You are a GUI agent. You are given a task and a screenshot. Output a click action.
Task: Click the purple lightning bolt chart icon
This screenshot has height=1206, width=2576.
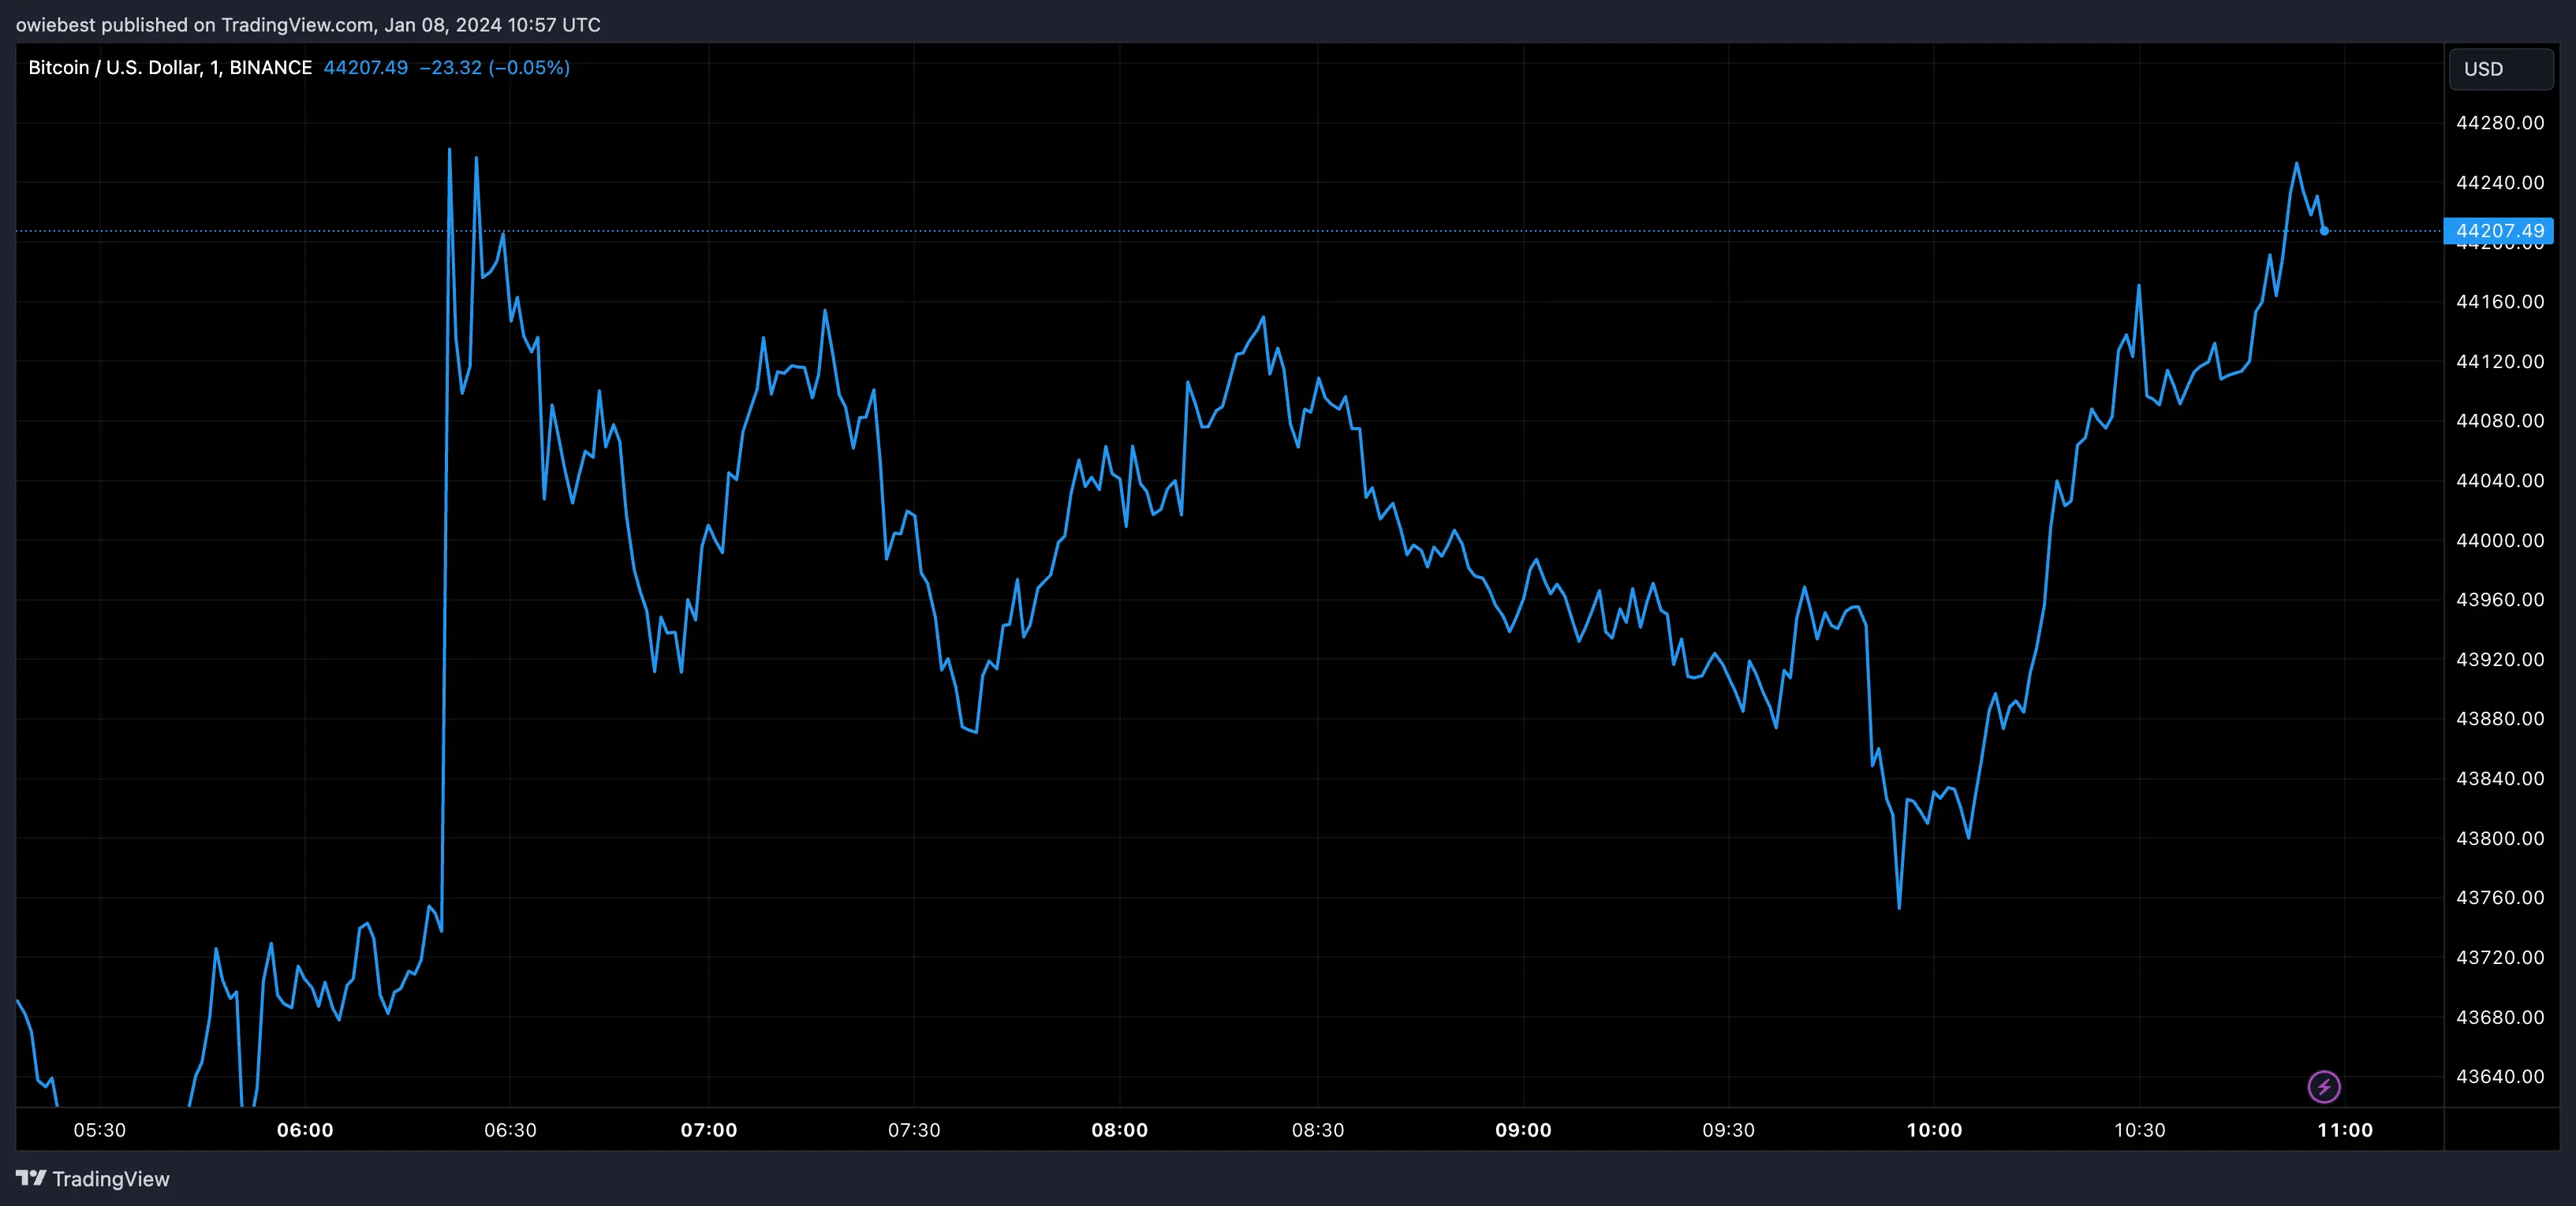(2325, 1087)
